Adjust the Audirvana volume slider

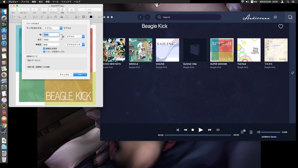tap(271, 132)
